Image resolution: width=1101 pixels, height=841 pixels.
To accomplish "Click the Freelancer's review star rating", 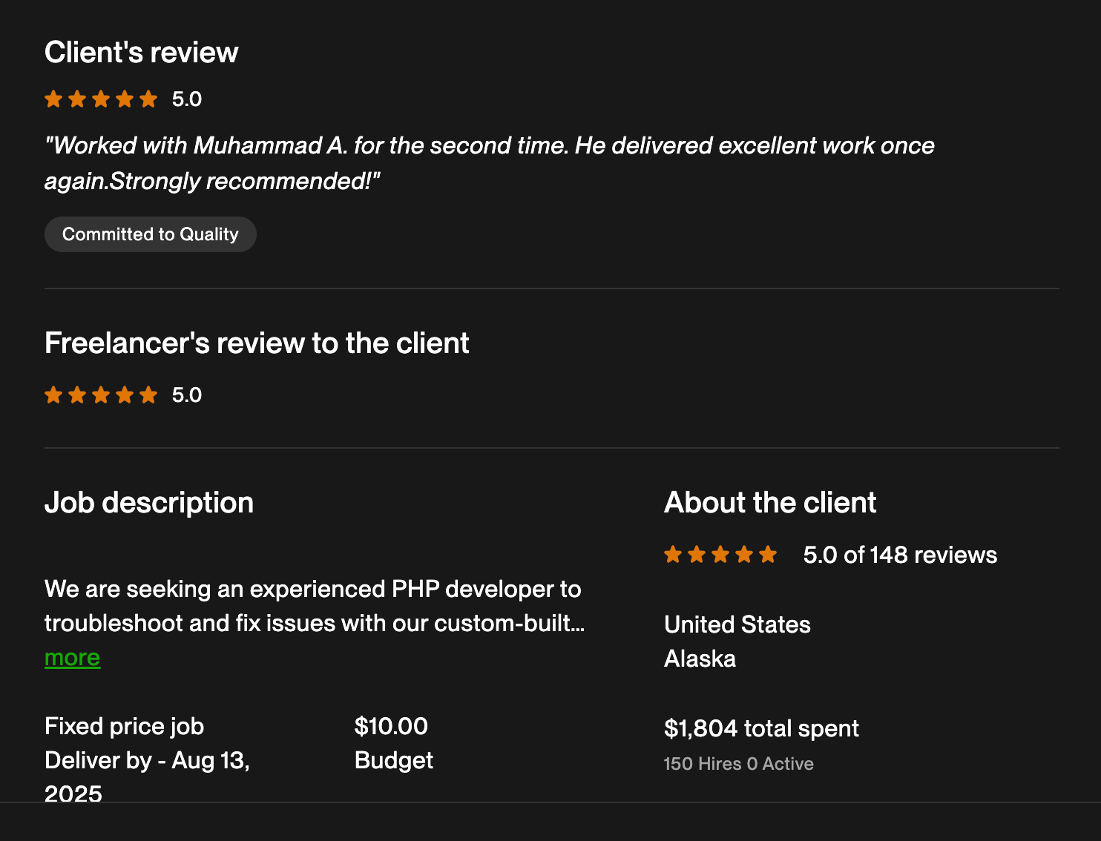I will click(x=101, y=395).
